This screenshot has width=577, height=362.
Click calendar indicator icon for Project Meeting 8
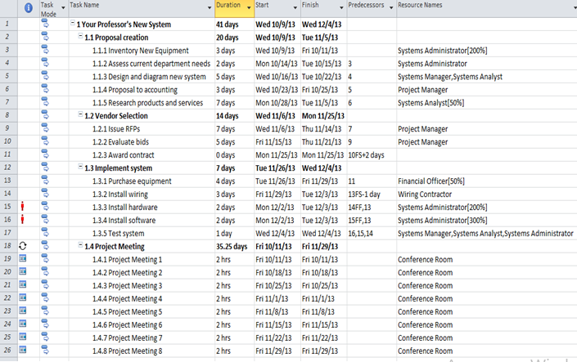tap(24, 351)
